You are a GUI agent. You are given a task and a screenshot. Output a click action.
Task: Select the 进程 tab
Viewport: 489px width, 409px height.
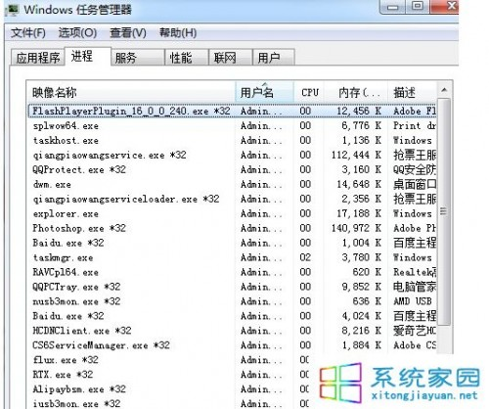88,56
